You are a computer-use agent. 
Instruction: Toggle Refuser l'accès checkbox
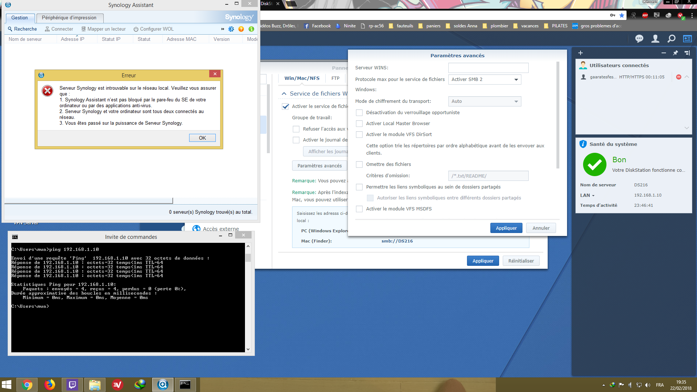[296, 129]
